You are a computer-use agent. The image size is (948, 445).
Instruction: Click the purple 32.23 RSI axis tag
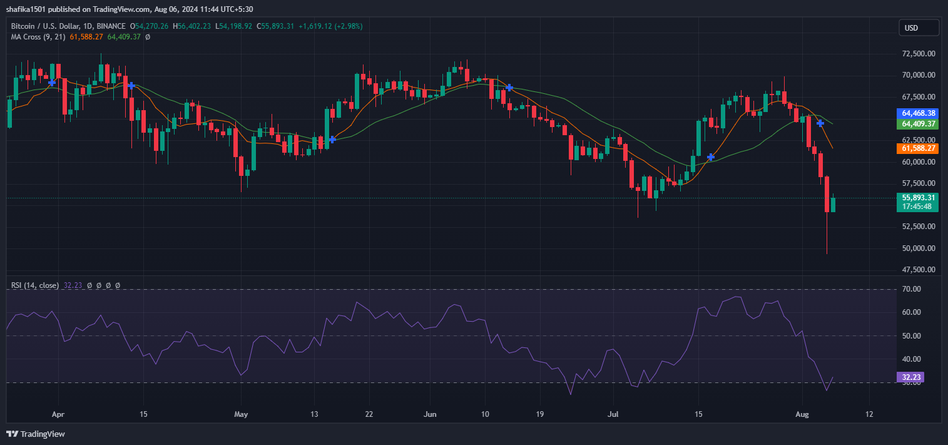pyautogui.click(x=910, y=377)
